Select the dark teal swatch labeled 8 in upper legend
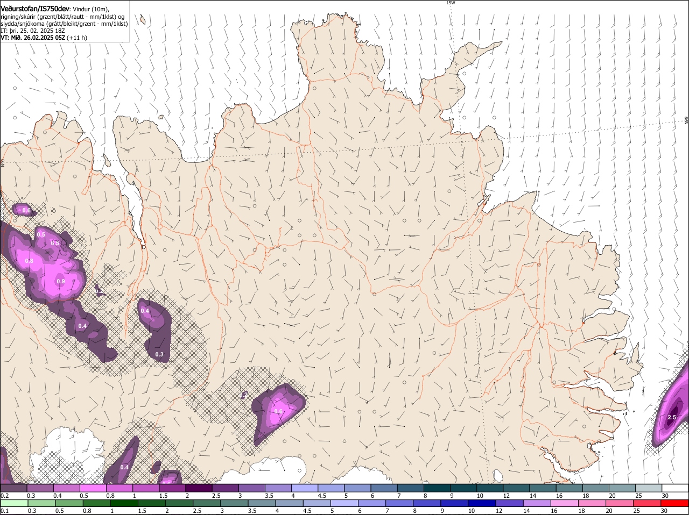Viewport: 689px width, 515px height. [x=437, y=488]
